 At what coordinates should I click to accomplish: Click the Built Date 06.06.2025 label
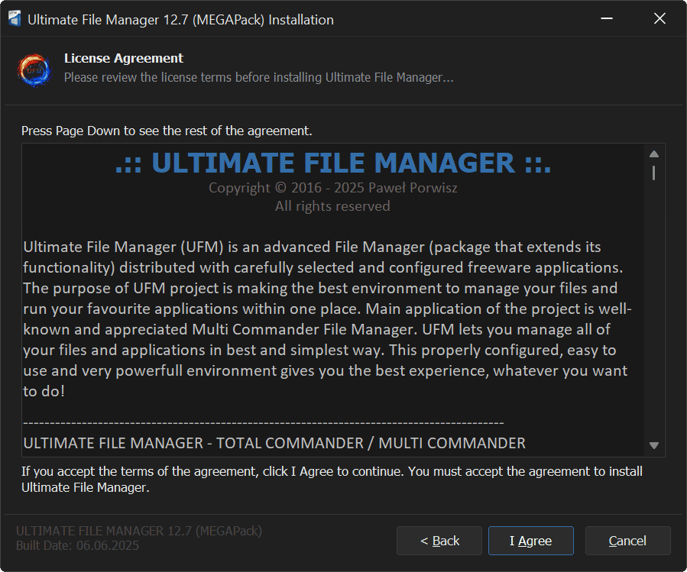coord(77,545)
